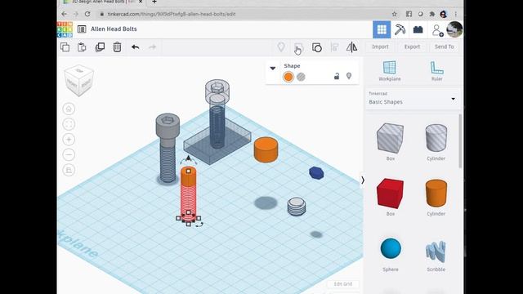Open the design list icon beside the title
This screenshot has width=523, height=294.
[x=82, y=29]
